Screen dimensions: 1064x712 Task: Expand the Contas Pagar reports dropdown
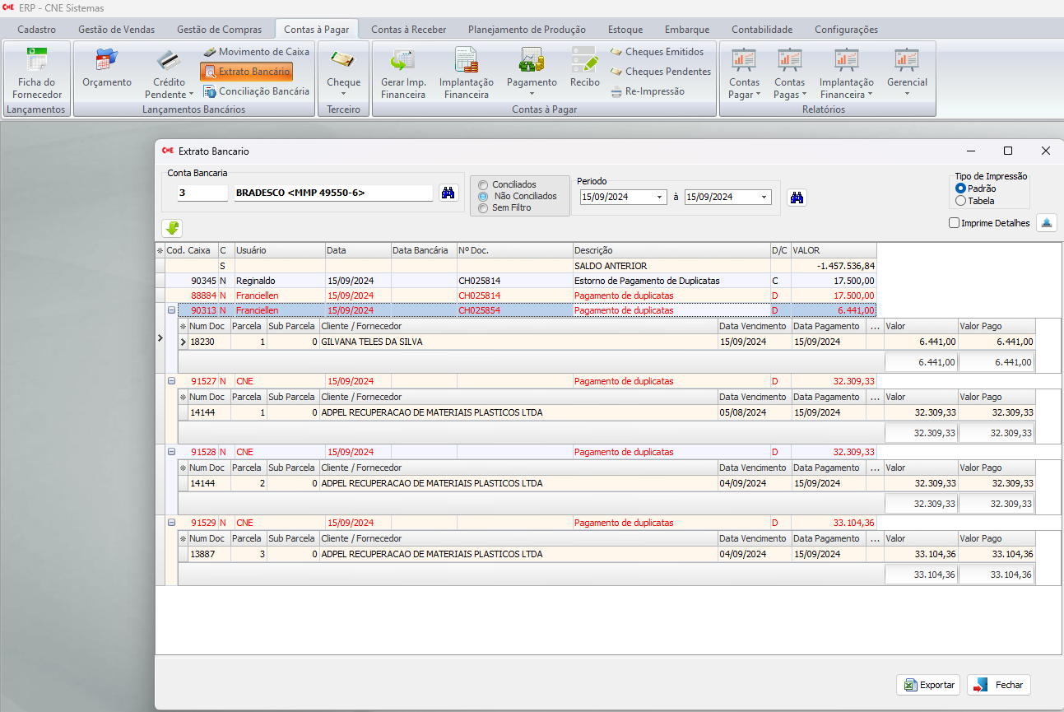click(x=744, y=88)
